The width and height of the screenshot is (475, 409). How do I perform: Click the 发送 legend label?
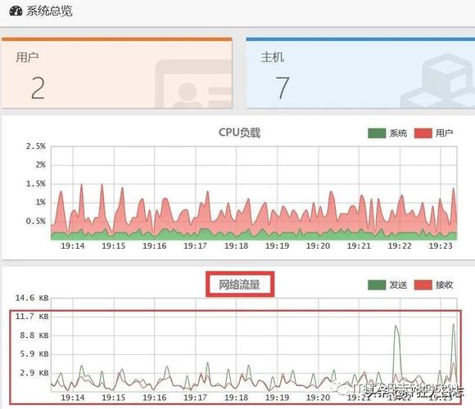[398, 285]
